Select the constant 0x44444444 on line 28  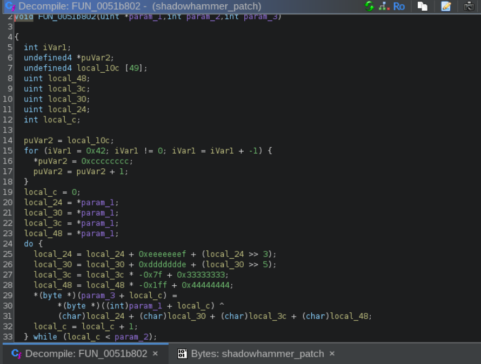pyautogui.click(x=205, y=285)
